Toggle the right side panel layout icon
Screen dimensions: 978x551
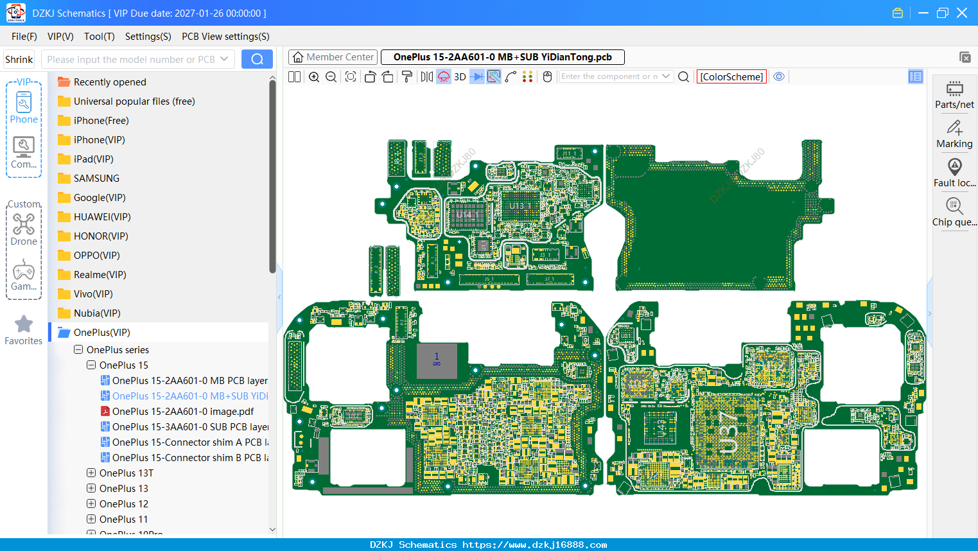(x=916, y=76)
